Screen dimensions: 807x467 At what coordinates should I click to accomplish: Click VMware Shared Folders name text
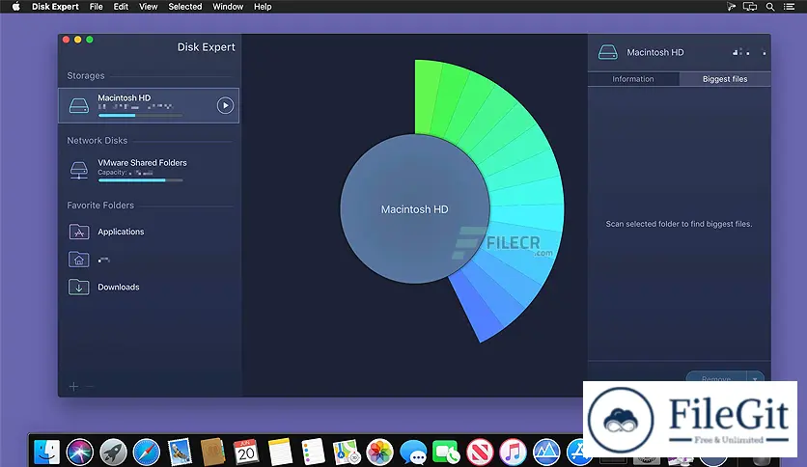click(x=142, y=162)
